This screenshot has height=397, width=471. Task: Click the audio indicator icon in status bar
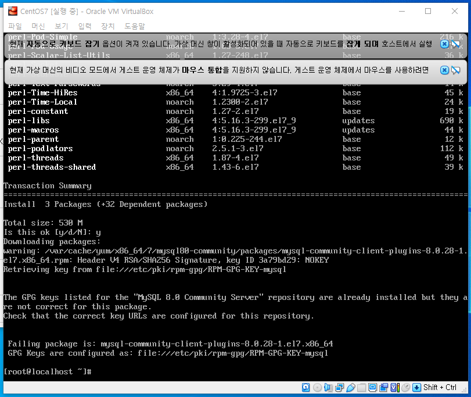coord(328,388)
